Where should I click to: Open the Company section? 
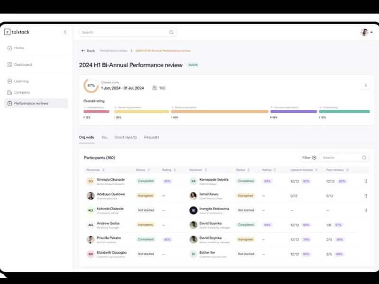click(22, 92)
